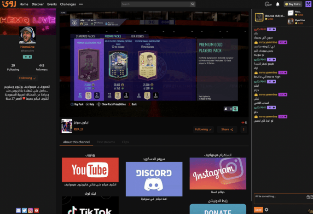Click the FIFA 21 game cover thumbnail
Screen dimensions: 313x214
point(67,126)
